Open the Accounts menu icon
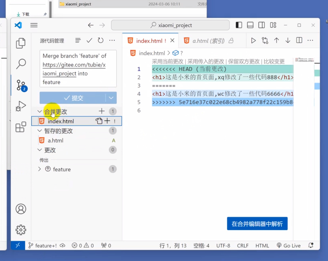The width and height of the screenshot is (328, 261). (21, 209)
